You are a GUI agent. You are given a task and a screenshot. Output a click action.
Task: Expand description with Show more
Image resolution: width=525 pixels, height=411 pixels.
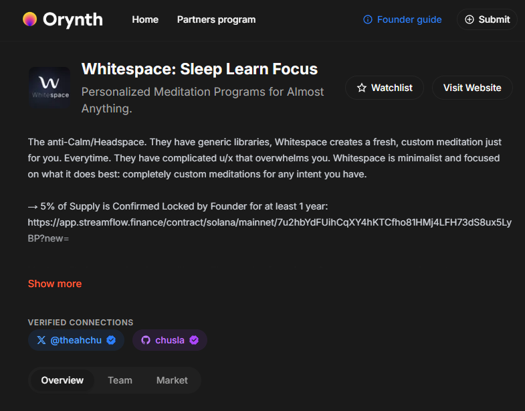55,284
